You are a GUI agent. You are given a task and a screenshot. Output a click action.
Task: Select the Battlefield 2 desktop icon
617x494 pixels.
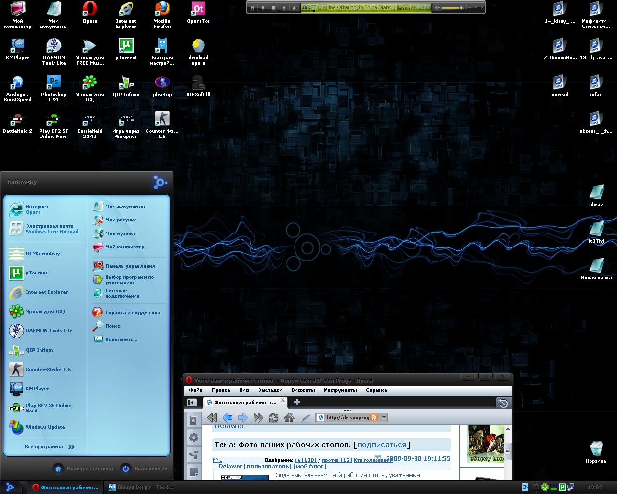pyautogui.click(x=17, y=123)
